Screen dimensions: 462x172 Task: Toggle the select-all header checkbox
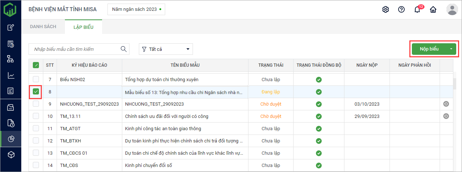tap(36, 65)
